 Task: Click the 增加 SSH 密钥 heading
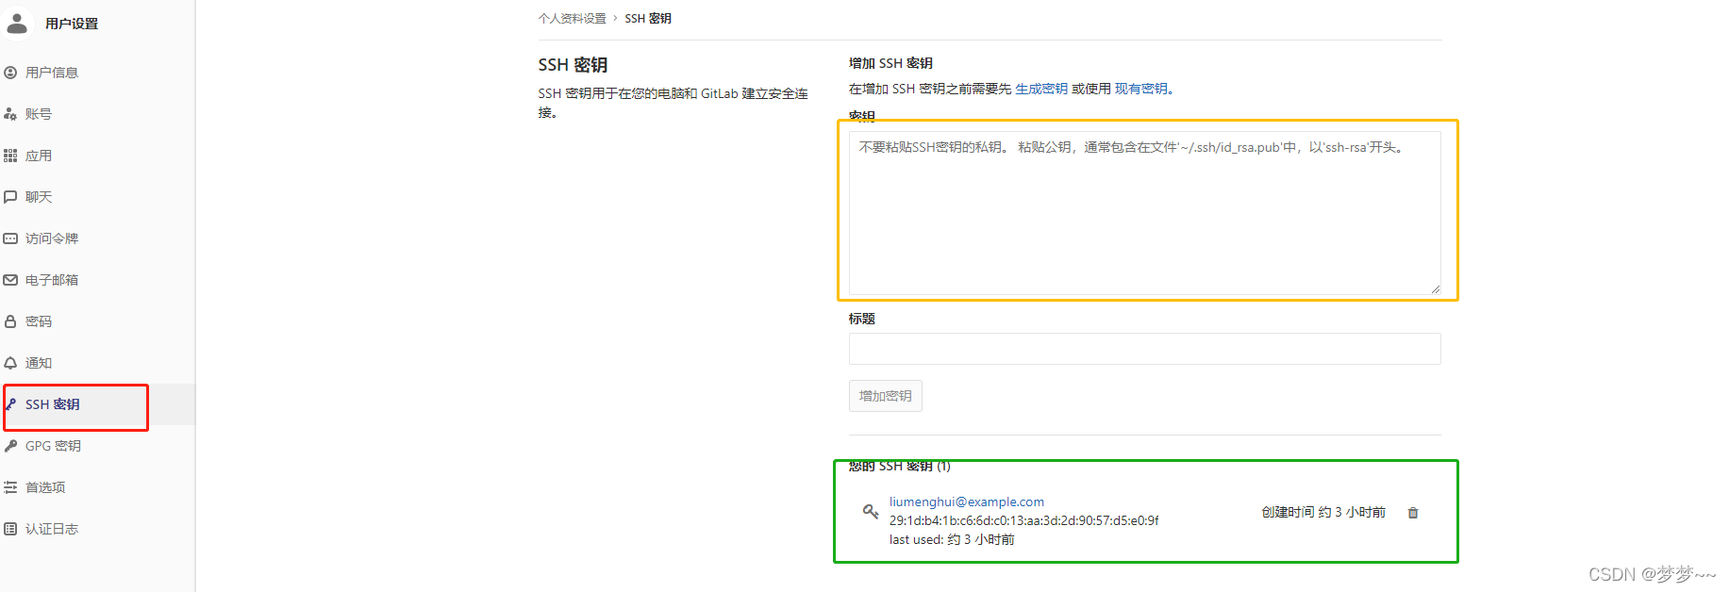[890, 63]
